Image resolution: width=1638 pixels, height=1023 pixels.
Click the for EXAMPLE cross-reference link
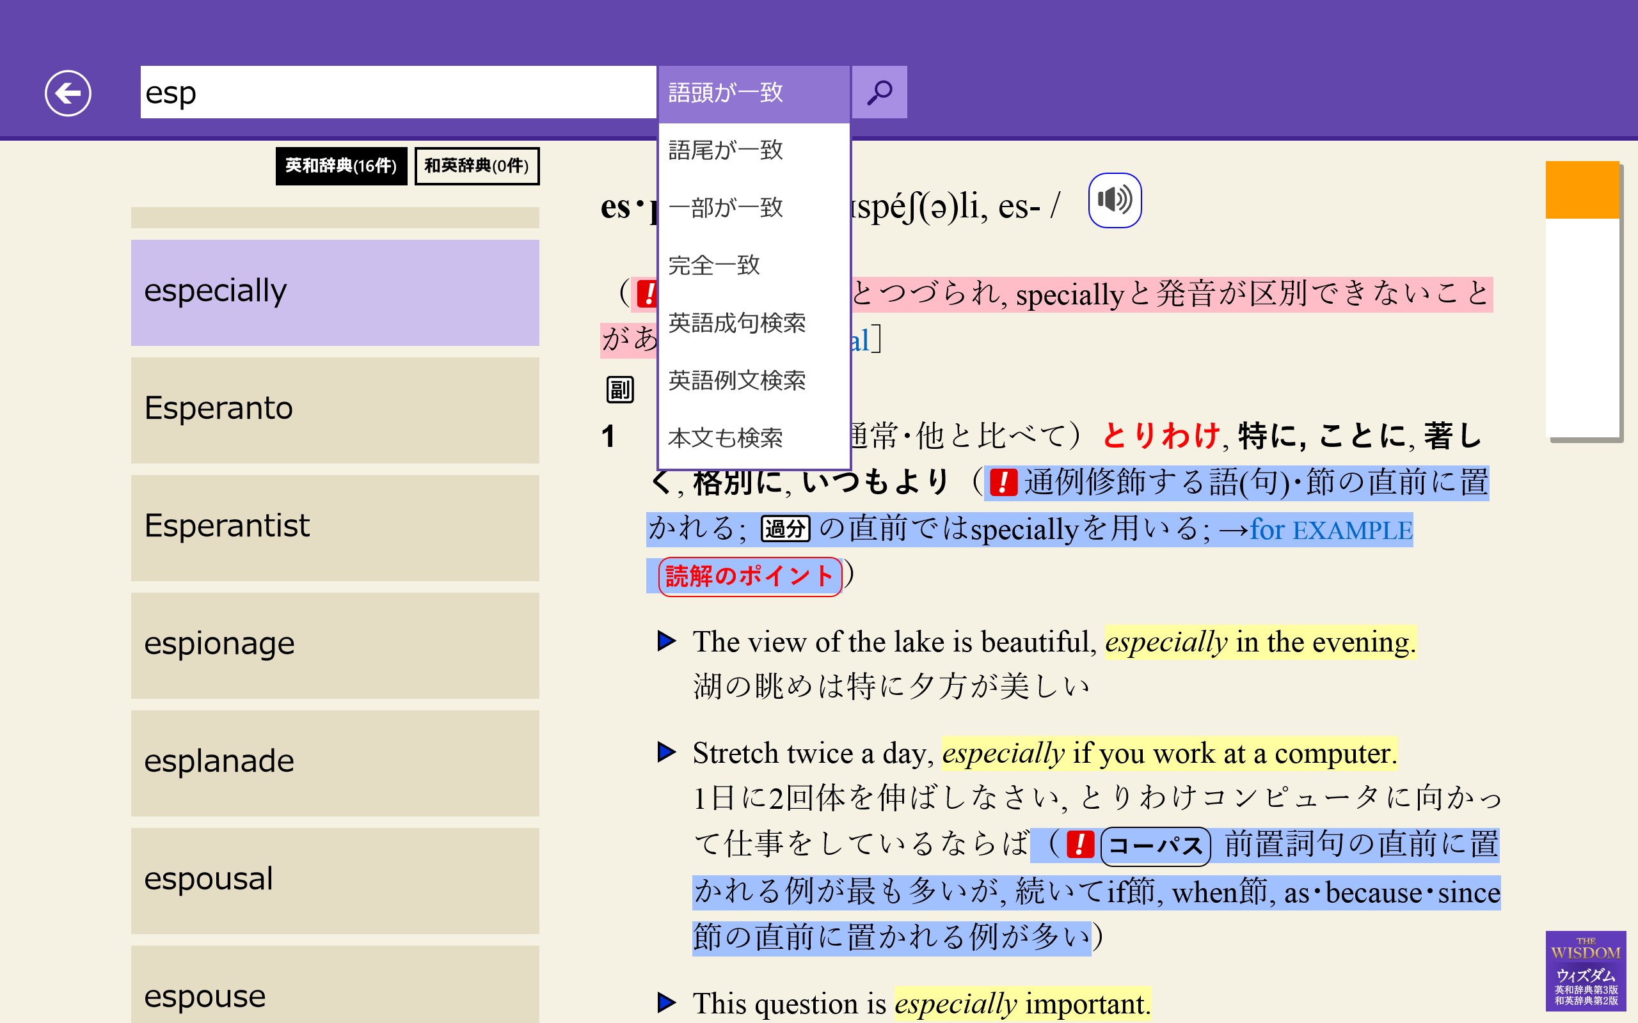click(x=1331, y=530)
